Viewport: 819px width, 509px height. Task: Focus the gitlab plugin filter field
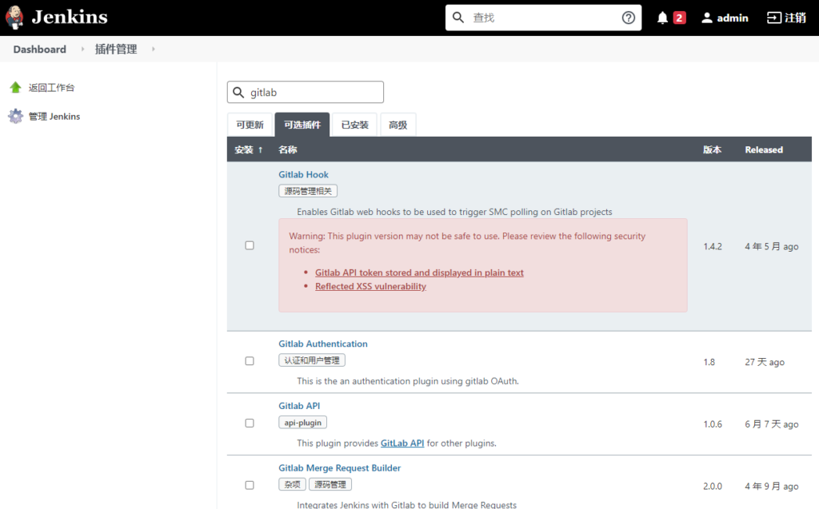tap(306, 93)
